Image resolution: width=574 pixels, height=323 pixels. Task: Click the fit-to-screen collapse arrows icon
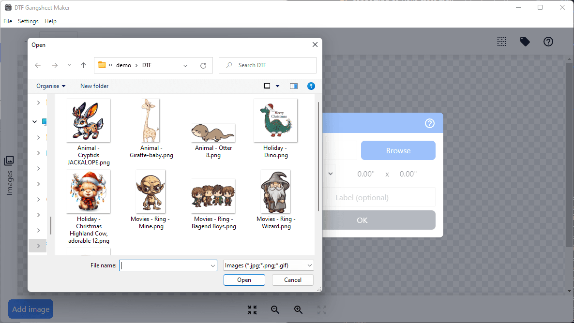click(252, 310)
